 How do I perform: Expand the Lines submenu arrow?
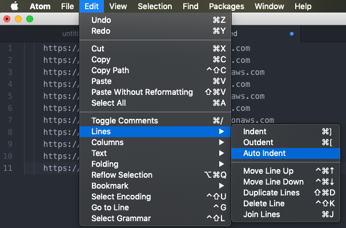(222, 131)
